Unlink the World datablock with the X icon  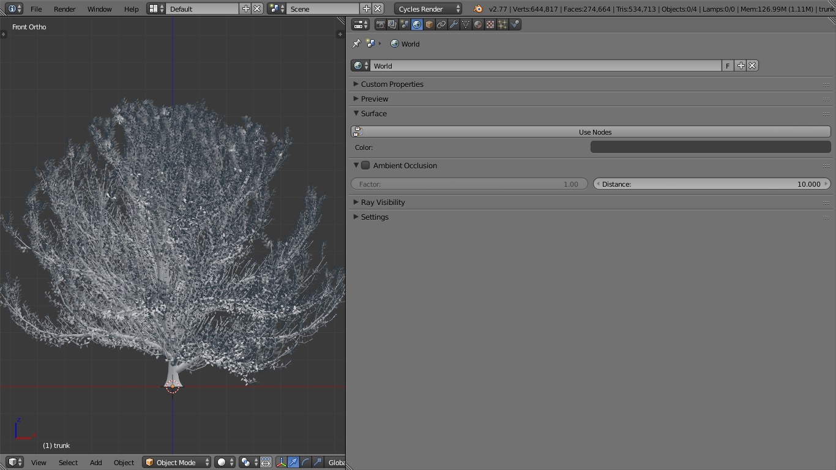pyautogui.click(x=753, y=65)
